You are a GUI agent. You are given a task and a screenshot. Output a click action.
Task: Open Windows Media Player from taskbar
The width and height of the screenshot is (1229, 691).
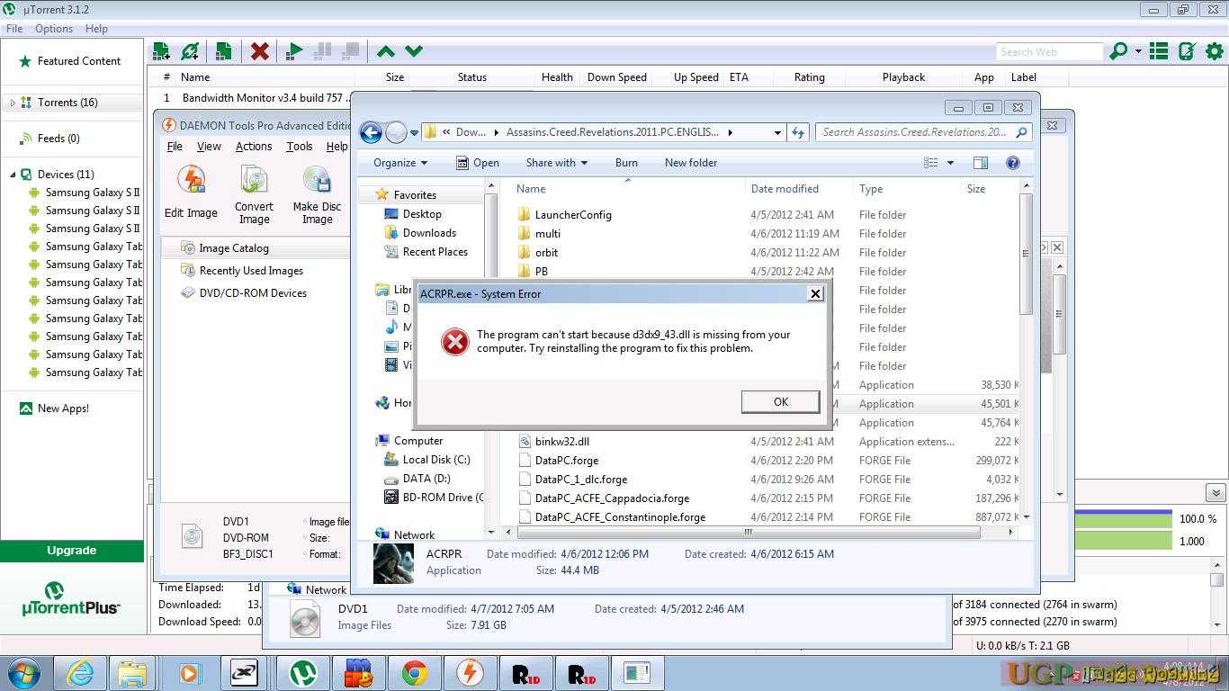(x=189, y=673)
